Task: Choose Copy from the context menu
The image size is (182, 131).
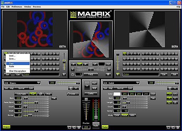Action: click(x=18, y=64)
